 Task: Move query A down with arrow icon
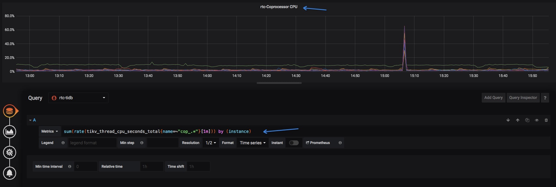[x=508, y=120]
